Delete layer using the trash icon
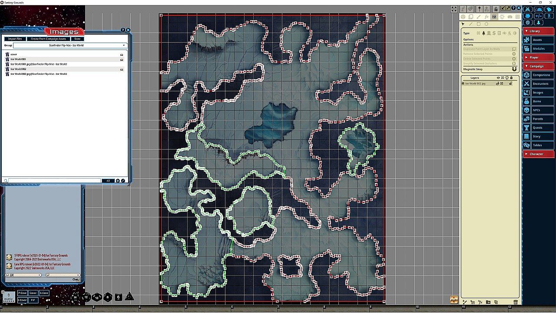Screen dimensions: 556x313 (516, 302)
